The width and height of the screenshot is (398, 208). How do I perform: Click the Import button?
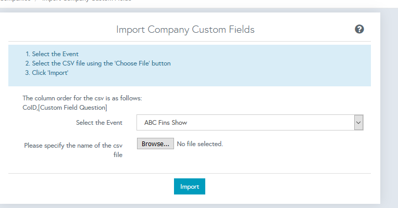click(189, 186)
